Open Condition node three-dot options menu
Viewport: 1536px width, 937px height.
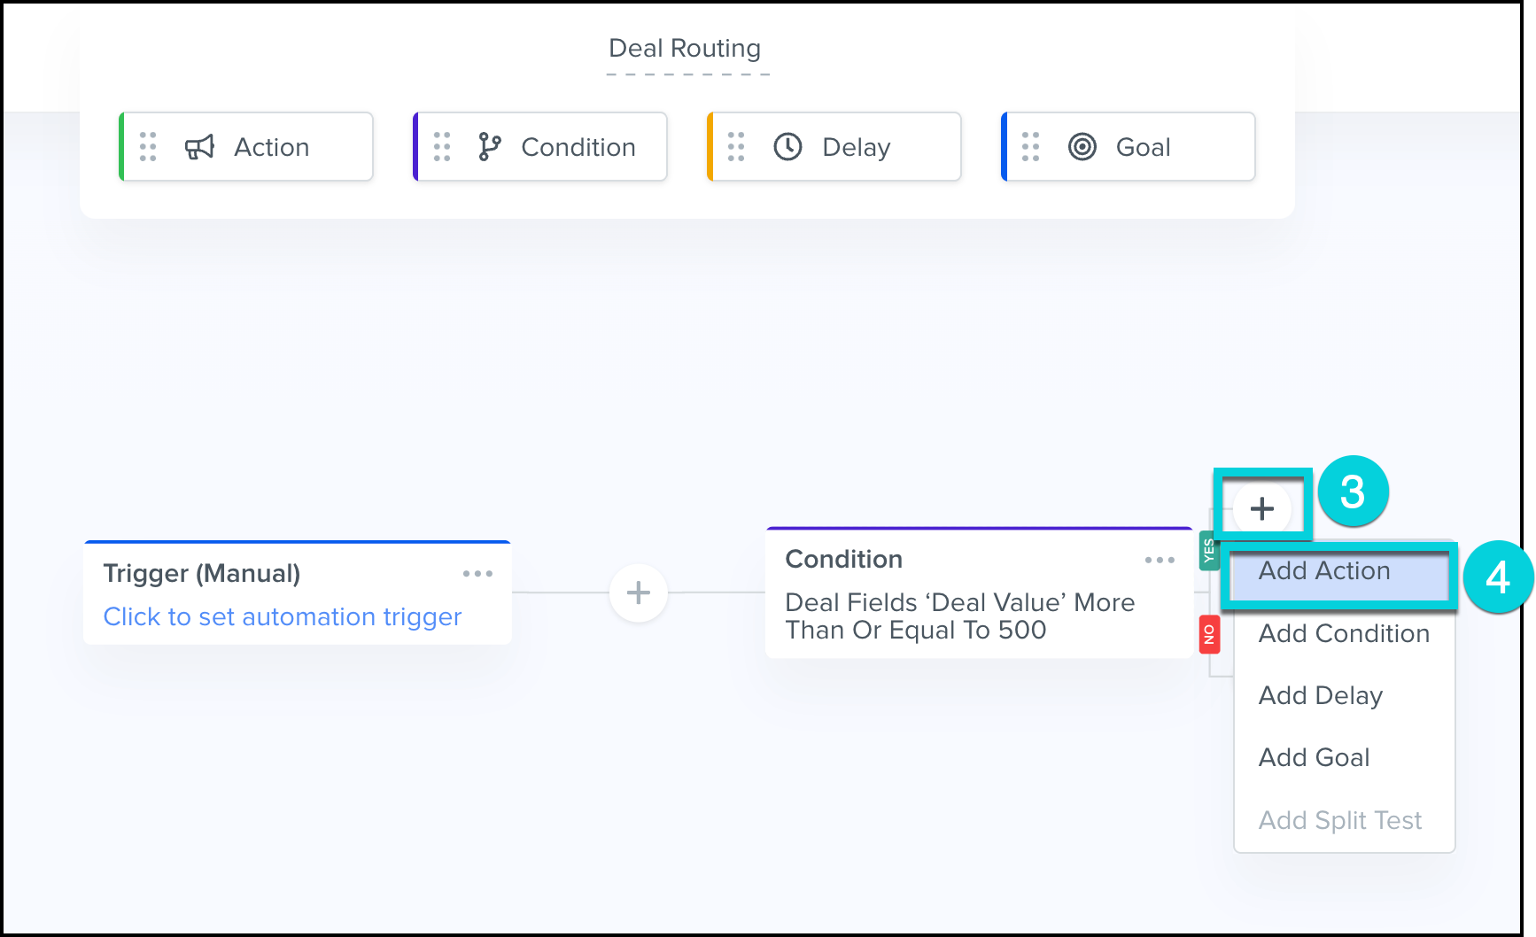tap(1159, 560)
